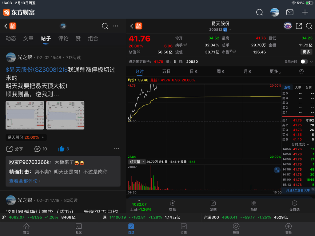Expand the 易天股份 20.00% stock tag
The image size is (315, 236).
(x=26, y=137)
